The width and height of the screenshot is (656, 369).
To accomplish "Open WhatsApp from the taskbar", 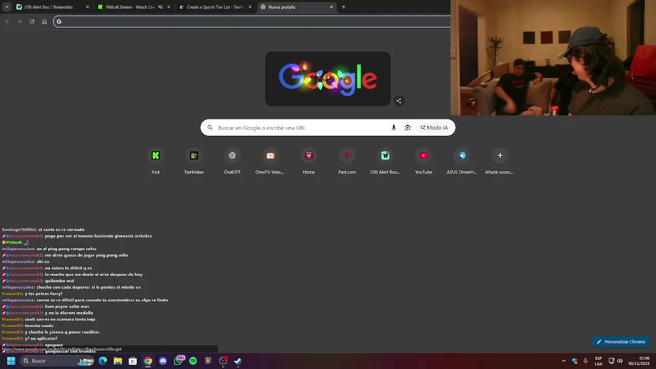I will [x=178, y=361].
